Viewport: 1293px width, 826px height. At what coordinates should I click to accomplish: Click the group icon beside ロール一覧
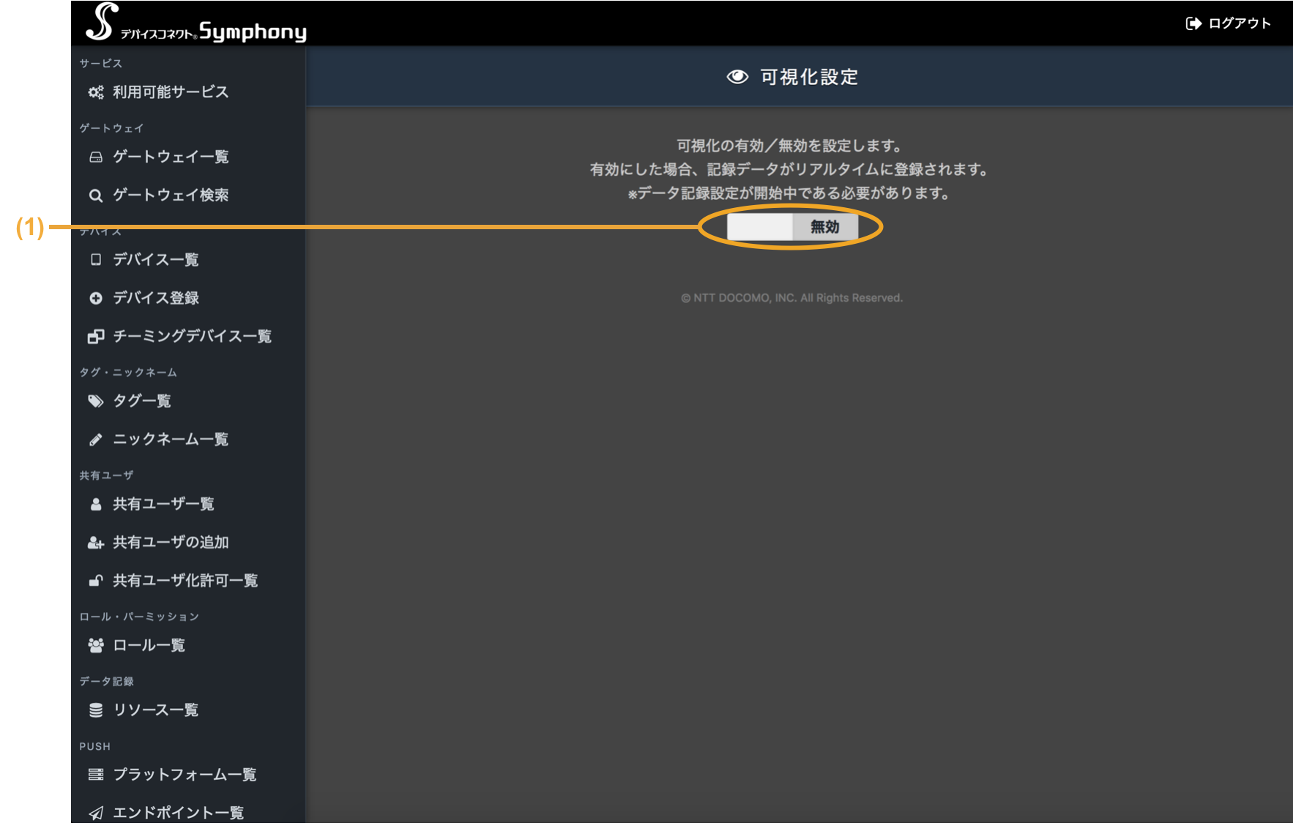[x=96, y=645]
